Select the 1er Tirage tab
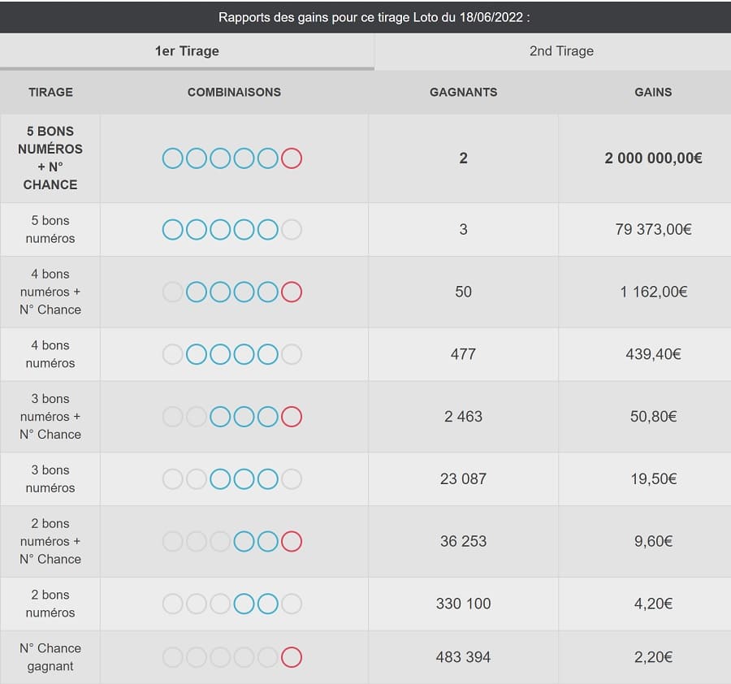The image size is (731, 684). point(187,51)
